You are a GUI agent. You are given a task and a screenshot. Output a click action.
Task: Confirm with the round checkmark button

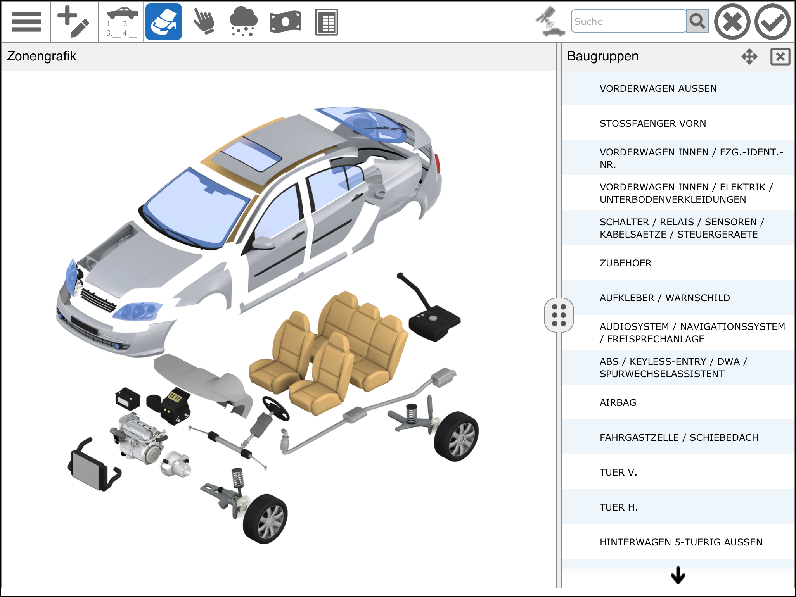[772, 22]
